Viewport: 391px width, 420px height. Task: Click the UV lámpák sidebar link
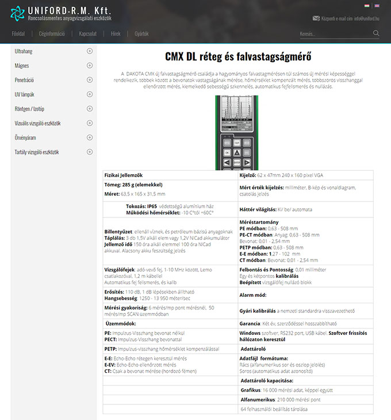24,94
